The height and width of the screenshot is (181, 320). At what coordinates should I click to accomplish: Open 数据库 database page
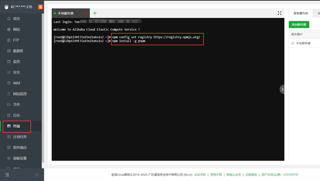[x=18, y=51]
